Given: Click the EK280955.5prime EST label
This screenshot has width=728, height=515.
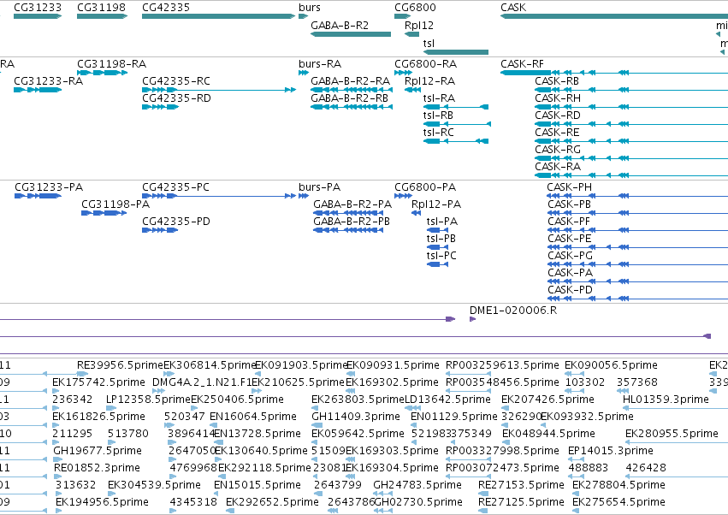Looking at the screenshot, I should click(x=672, y=434).
